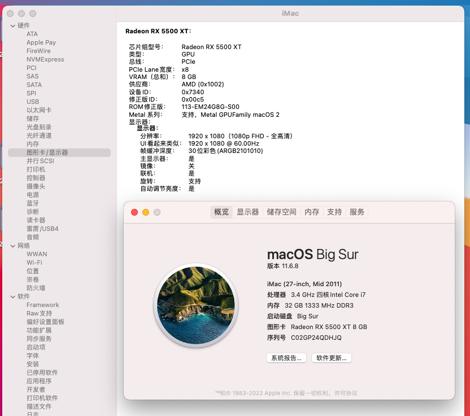Select Raw 支持 sidebar item
Image resolution: width=470 pixels, height=416 pixels.
(39, 313)
